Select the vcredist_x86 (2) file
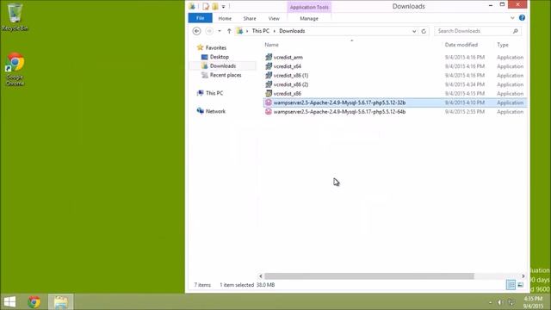Viewport: 551px width, 310px height. coord(291,84)
